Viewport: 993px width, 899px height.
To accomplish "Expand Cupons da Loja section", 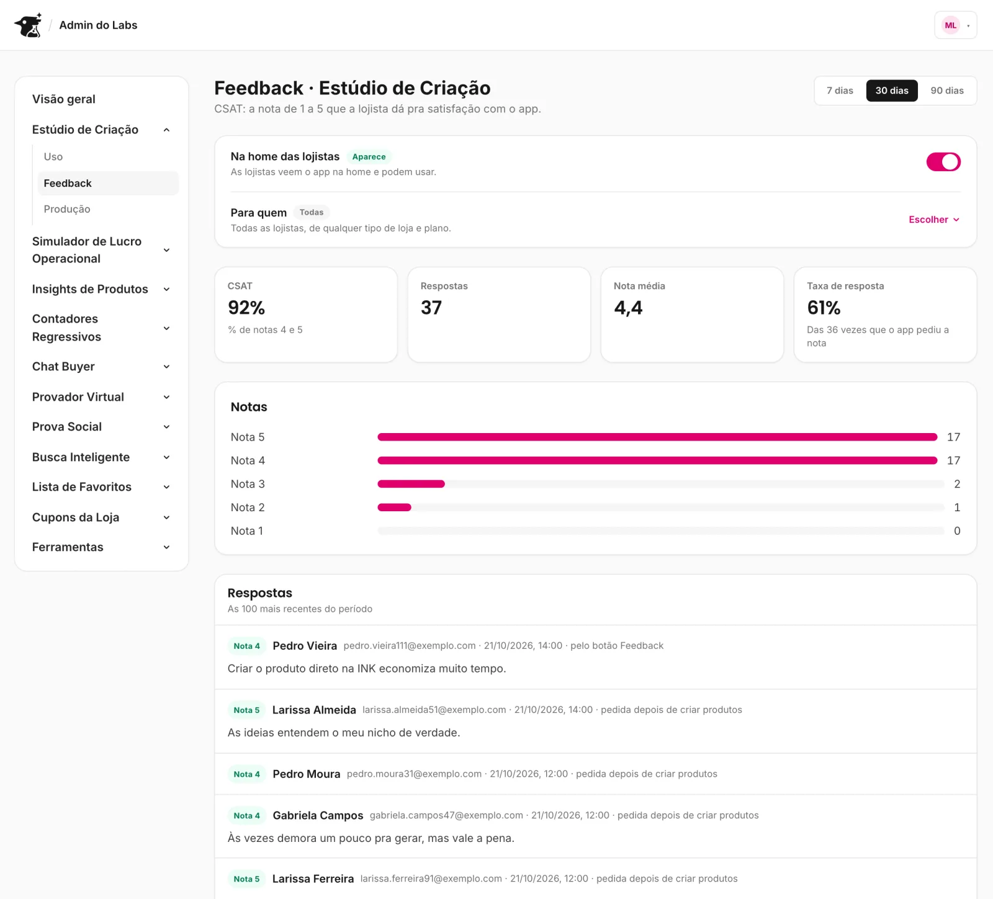I will 101,517.
